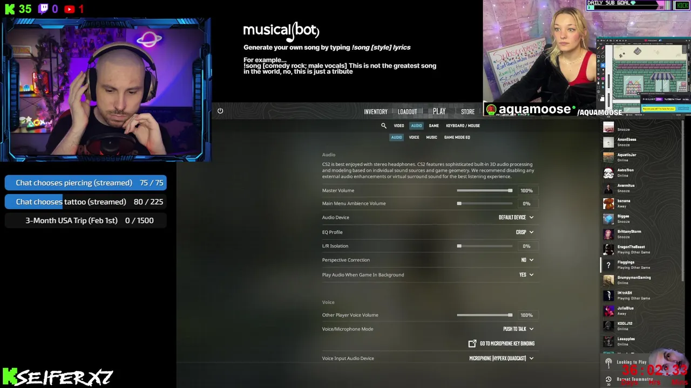Open the Voice Input Audio Device dropdown
The width and height of the screenshot is (691, 388).
click(x=502, y=358)
